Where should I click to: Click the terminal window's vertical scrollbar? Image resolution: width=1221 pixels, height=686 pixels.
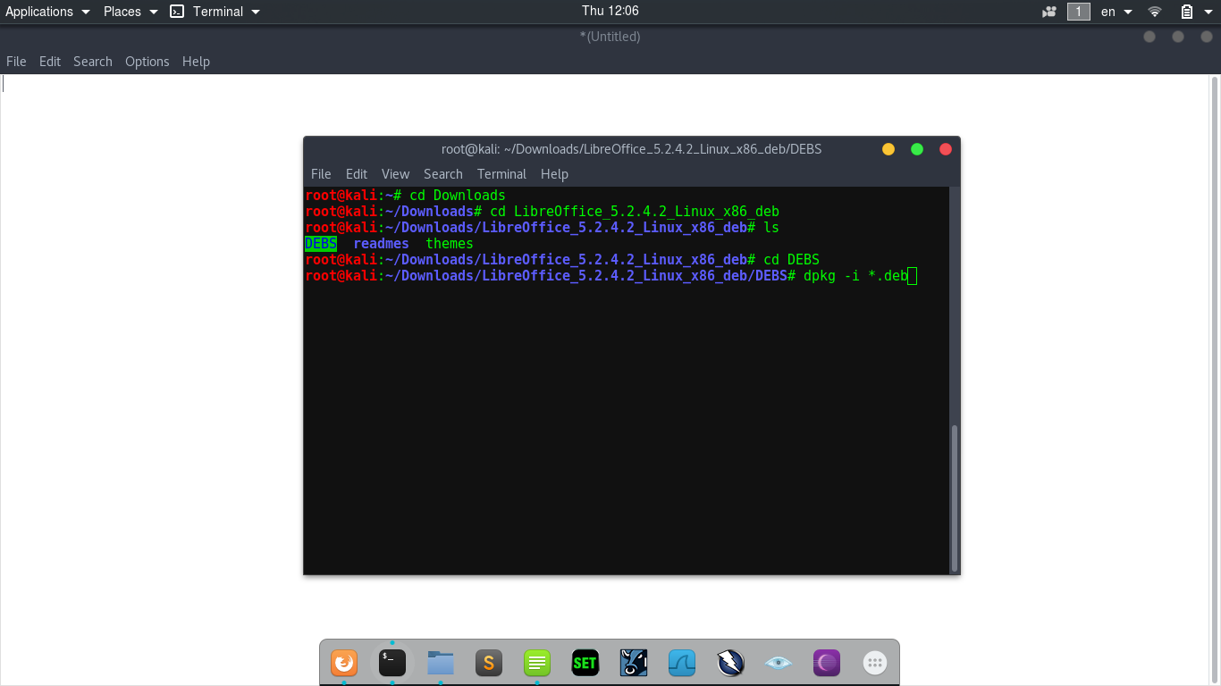[955, 497]
